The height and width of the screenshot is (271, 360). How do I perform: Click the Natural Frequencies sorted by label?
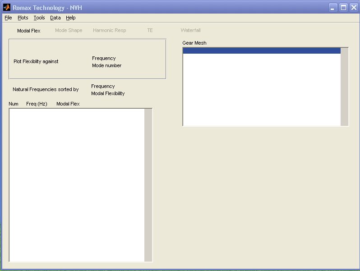(46, 89)
